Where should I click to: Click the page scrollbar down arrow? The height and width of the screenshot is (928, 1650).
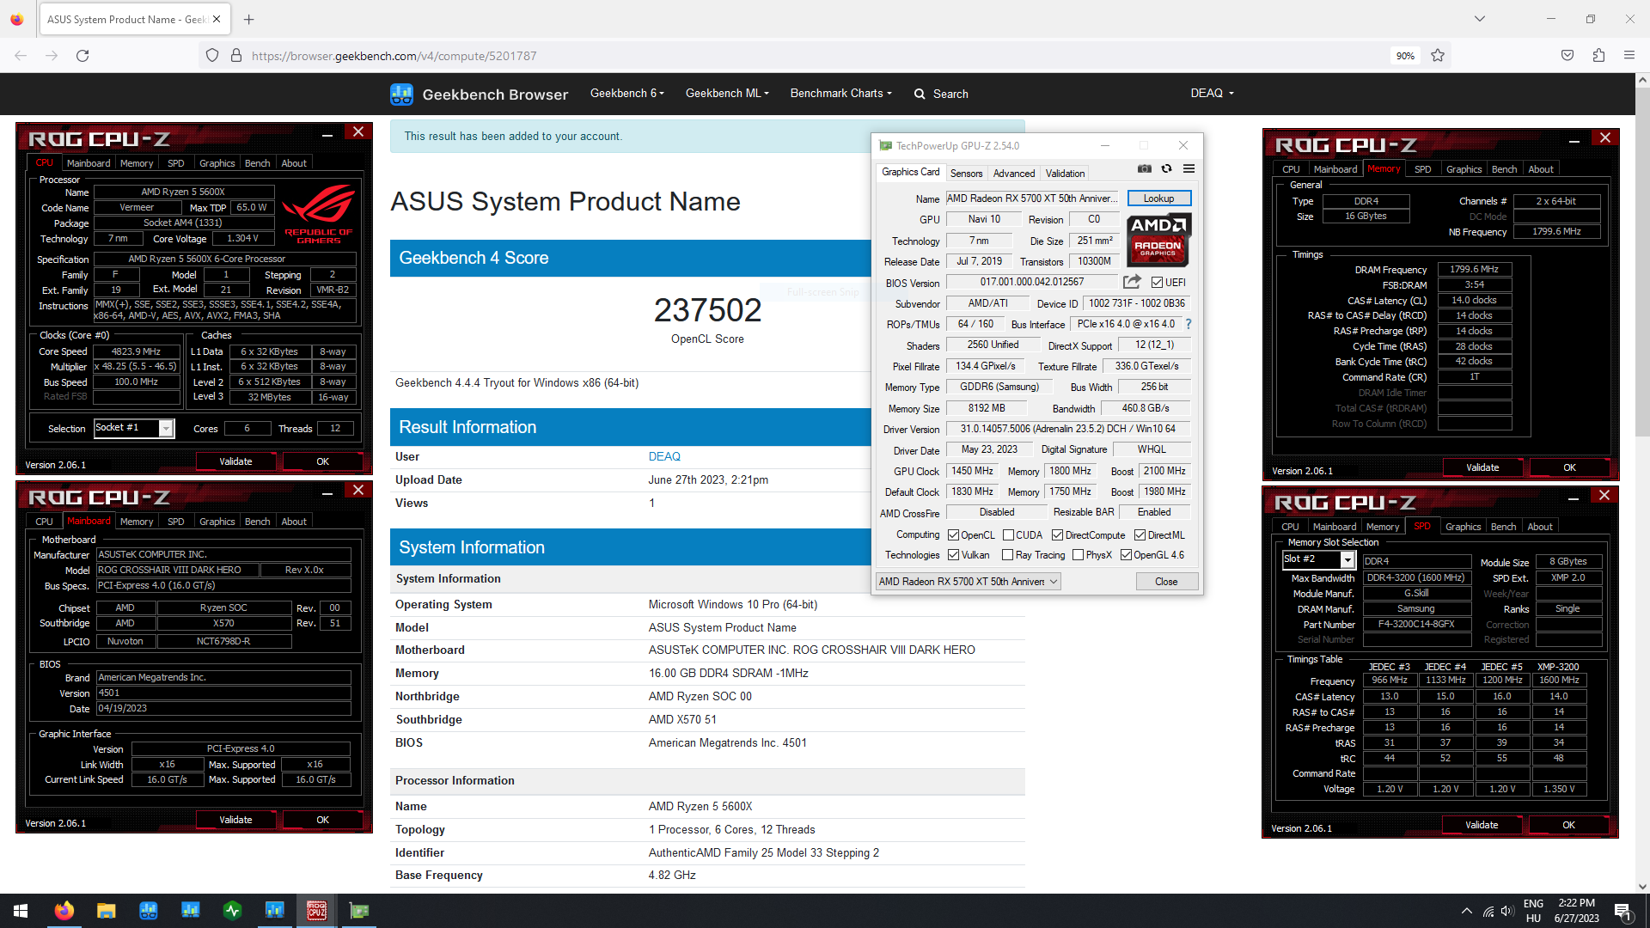pos(1642,887)
